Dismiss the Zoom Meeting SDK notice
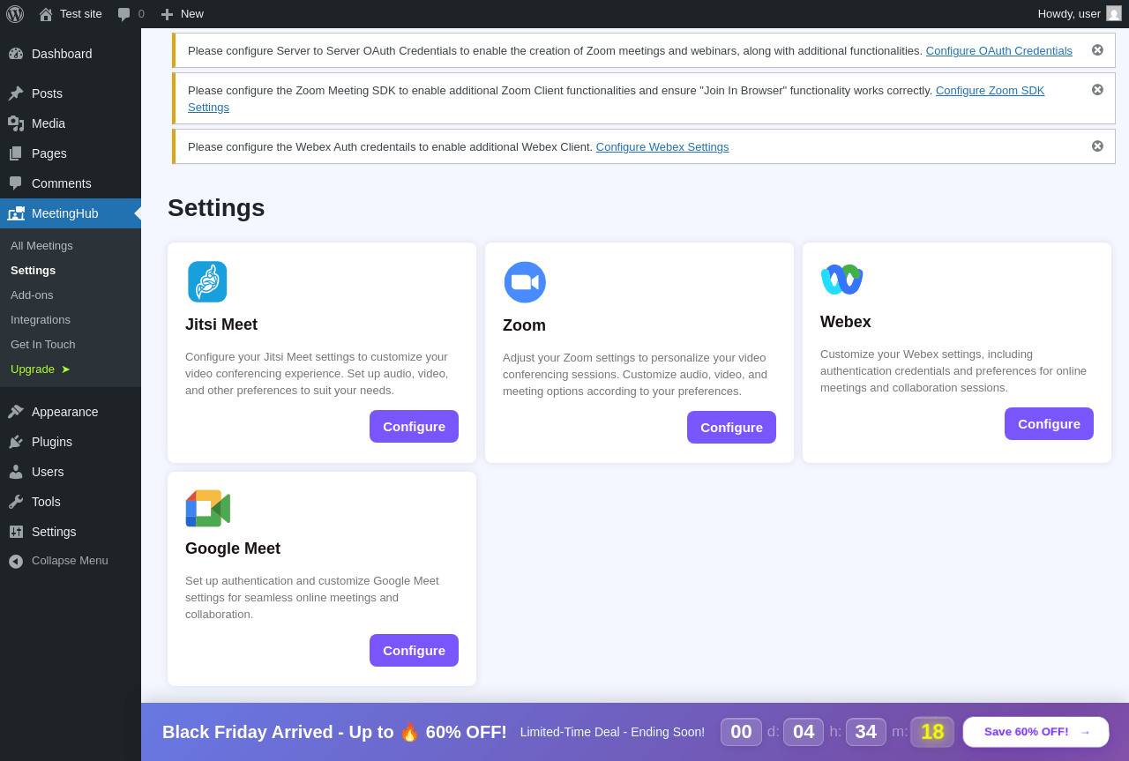1129x761 pixels. pos(1097,90)
